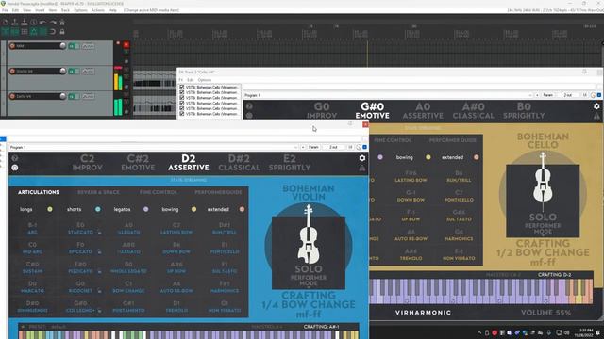This screenshot has height=339, width=604.
Task: Select the MARCATO articulation in Violin
Action: coord(32,287)
